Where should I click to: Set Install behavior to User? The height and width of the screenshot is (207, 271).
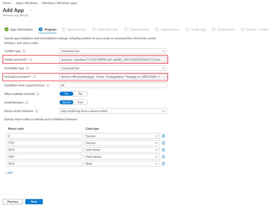pyautogui.click(x=80, y=102)
